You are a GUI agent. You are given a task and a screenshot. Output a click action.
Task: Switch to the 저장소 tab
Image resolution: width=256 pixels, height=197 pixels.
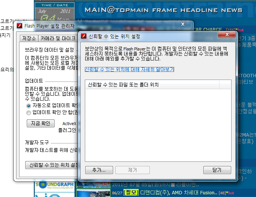pyautogui.click(x=29, y=38)
